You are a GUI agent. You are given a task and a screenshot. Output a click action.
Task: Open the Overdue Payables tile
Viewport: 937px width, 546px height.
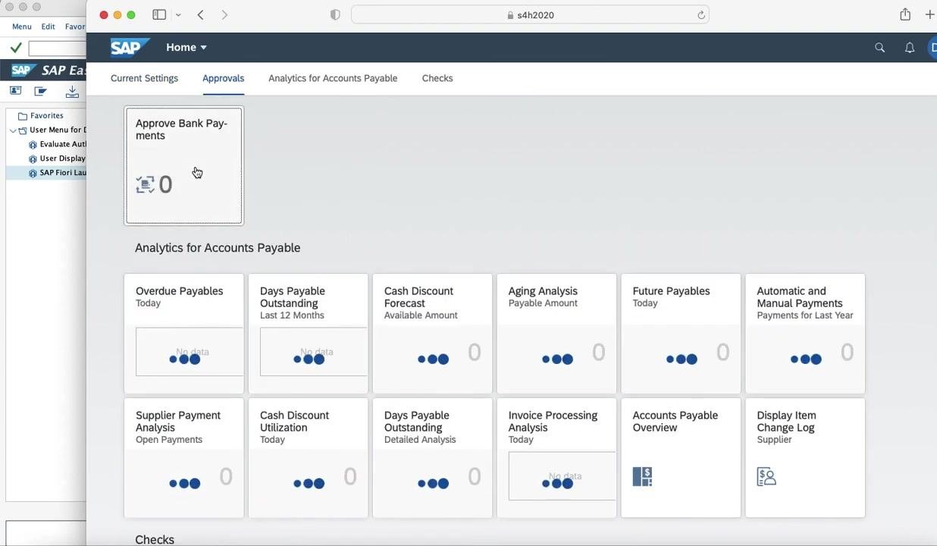(x=184, y=334)
